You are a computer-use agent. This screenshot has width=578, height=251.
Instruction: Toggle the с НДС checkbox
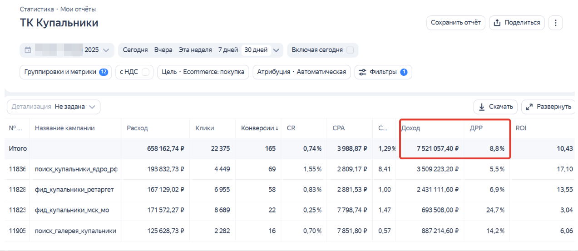pos(146,72)
